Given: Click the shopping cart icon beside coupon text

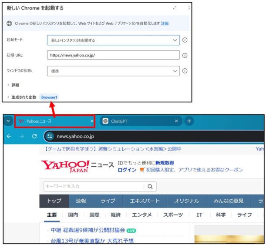Looking at the screenshot, I should pos(142,170).
